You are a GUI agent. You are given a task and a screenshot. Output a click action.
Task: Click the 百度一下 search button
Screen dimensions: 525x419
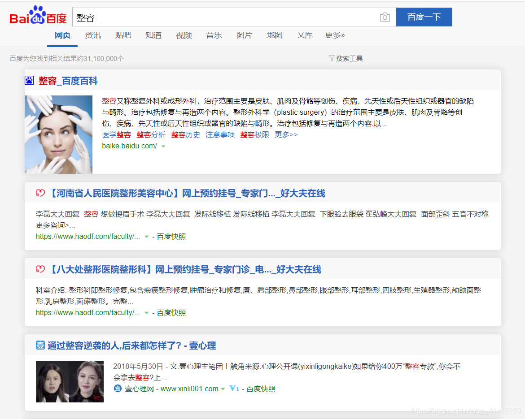click(424, 17)
